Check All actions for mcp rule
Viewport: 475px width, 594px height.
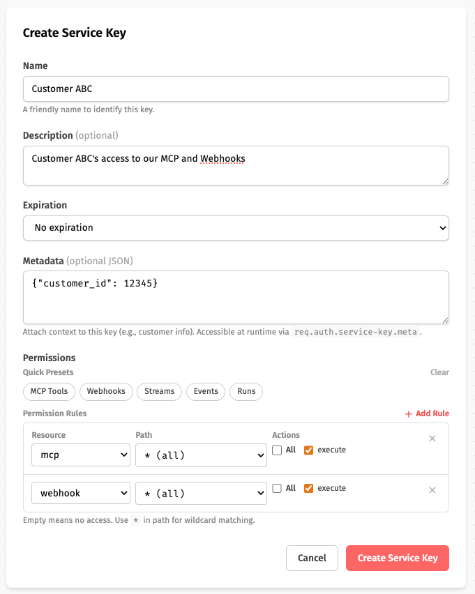coord(277,450)
